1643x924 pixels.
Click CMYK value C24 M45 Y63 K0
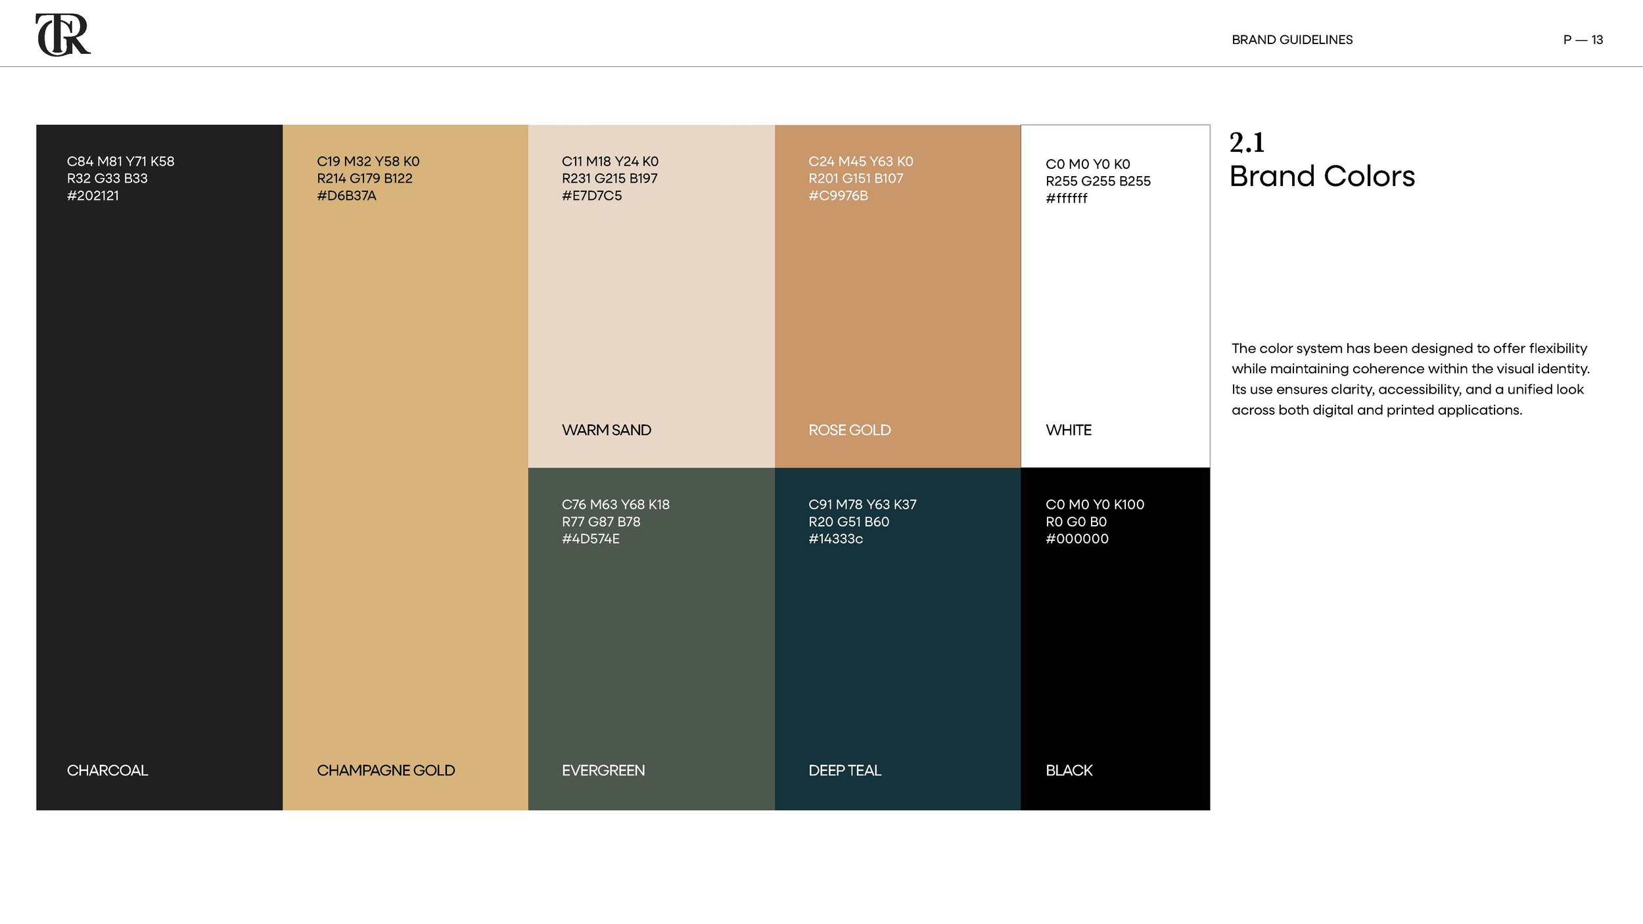point(861,162)
